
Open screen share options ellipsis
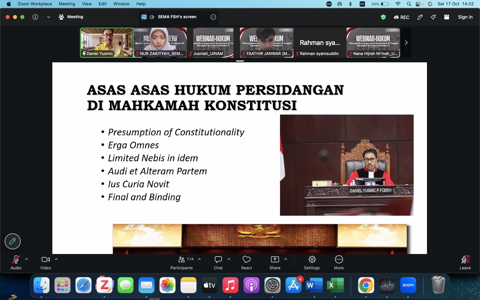point(213,17)
